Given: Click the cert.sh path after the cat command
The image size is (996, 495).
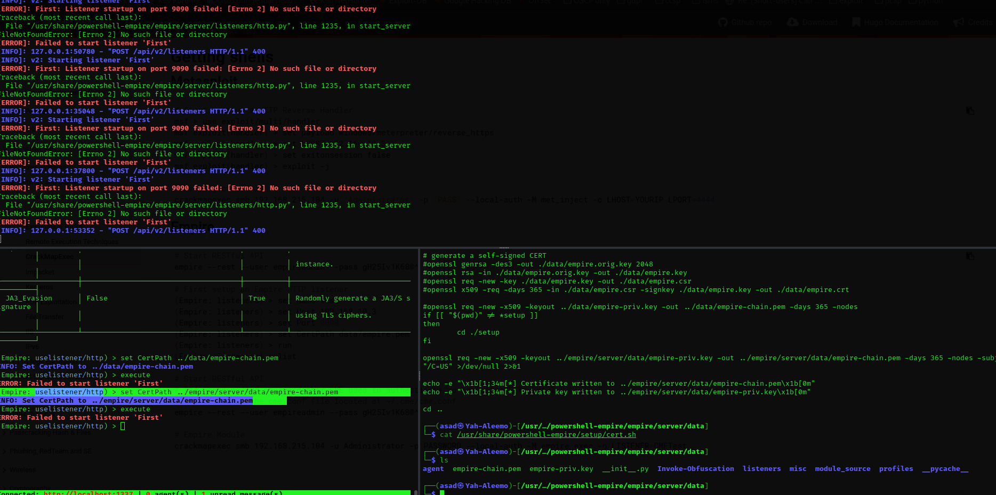Looking at the screenshot, I should [x=547, y=435].
